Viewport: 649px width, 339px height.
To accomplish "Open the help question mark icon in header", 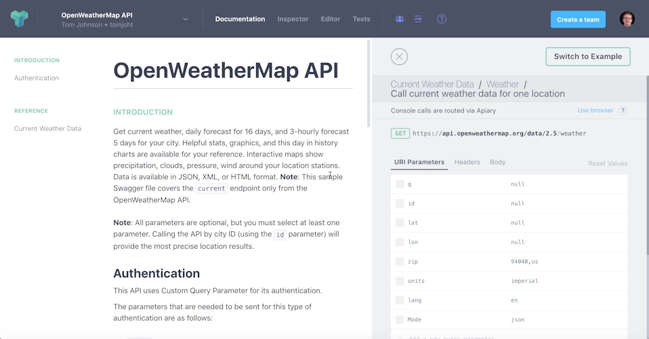I will pyautogui.click(x=442, y=19).
